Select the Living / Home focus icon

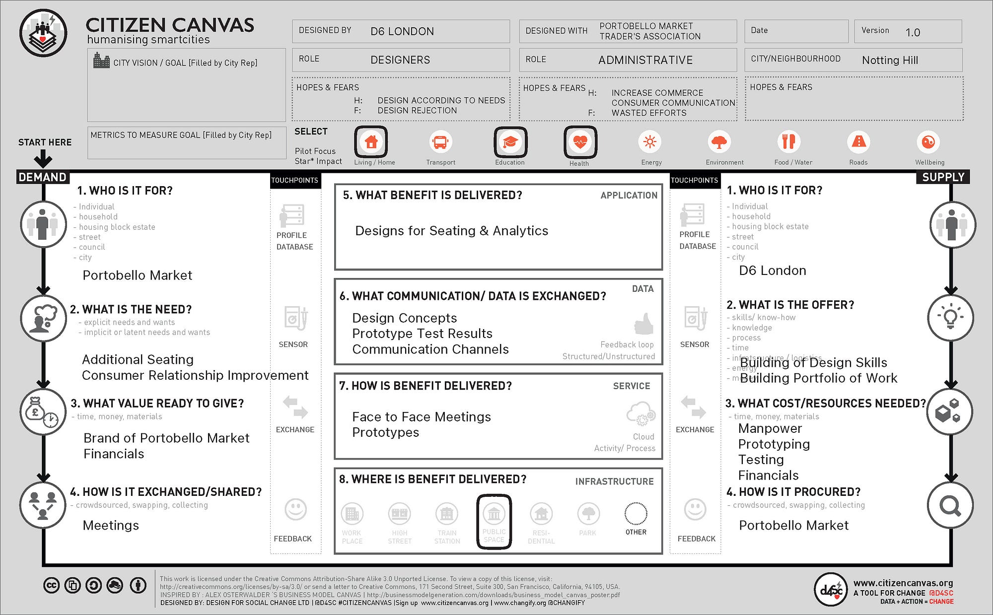tap(371, 142)
